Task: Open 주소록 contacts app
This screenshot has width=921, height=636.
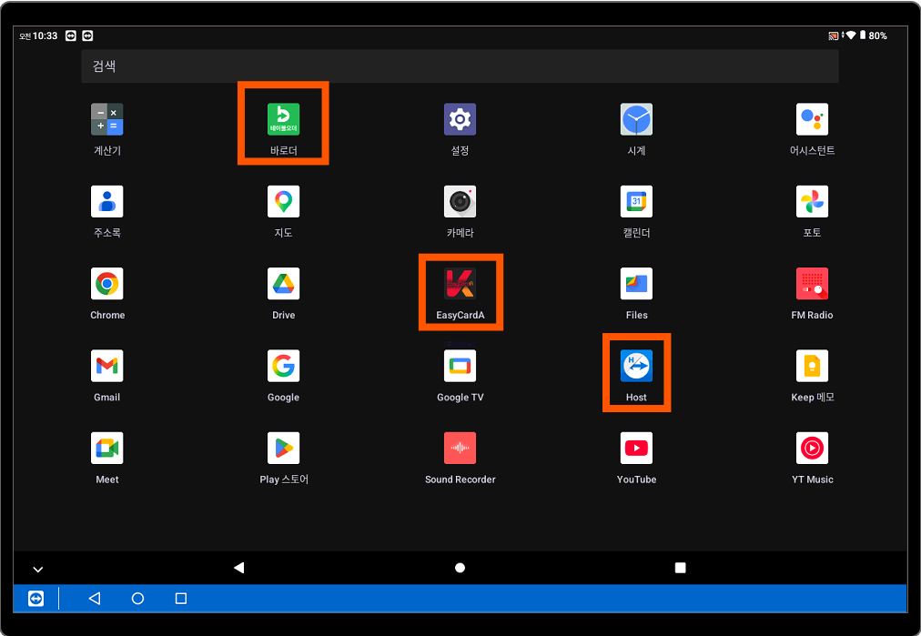Action: pos(106,201)
